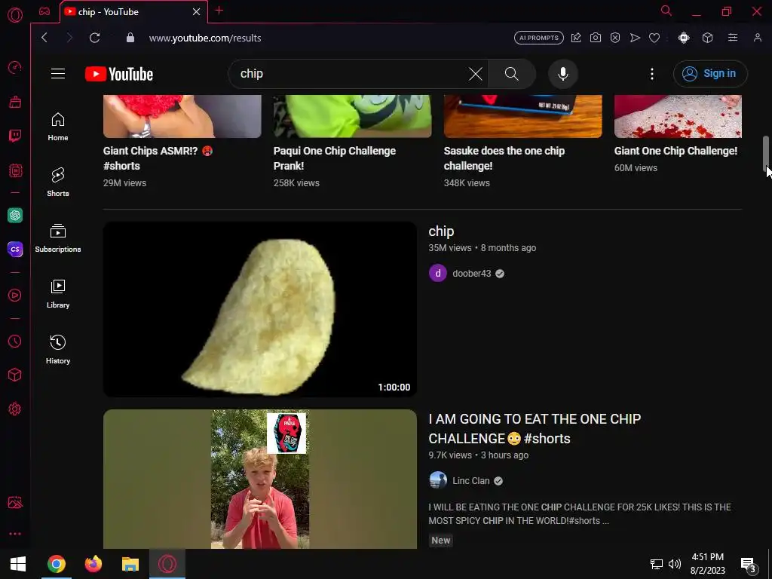Open the Opera GX main menu logo
Viewport: 772px width, 579px height.
15,15
